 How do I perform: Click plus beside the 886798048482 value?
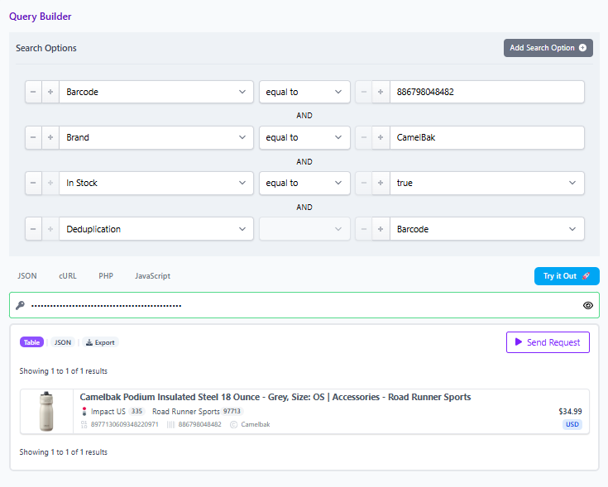coord(381,92)
